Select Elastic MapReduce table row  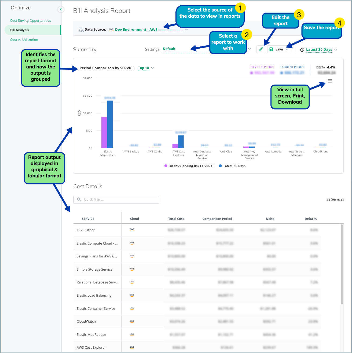point(197,334)
